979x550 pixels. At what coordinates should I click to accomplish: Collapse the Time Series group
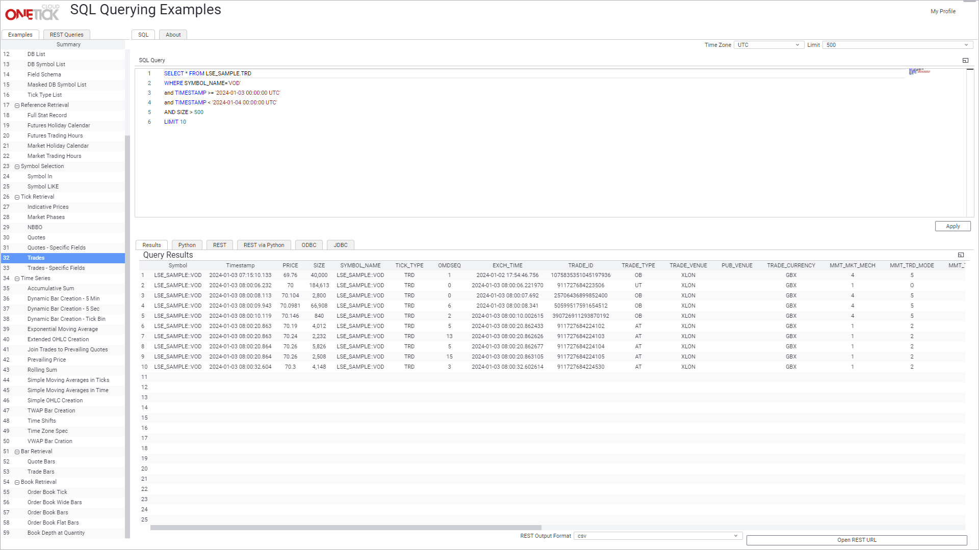click(x=17, y=279)
